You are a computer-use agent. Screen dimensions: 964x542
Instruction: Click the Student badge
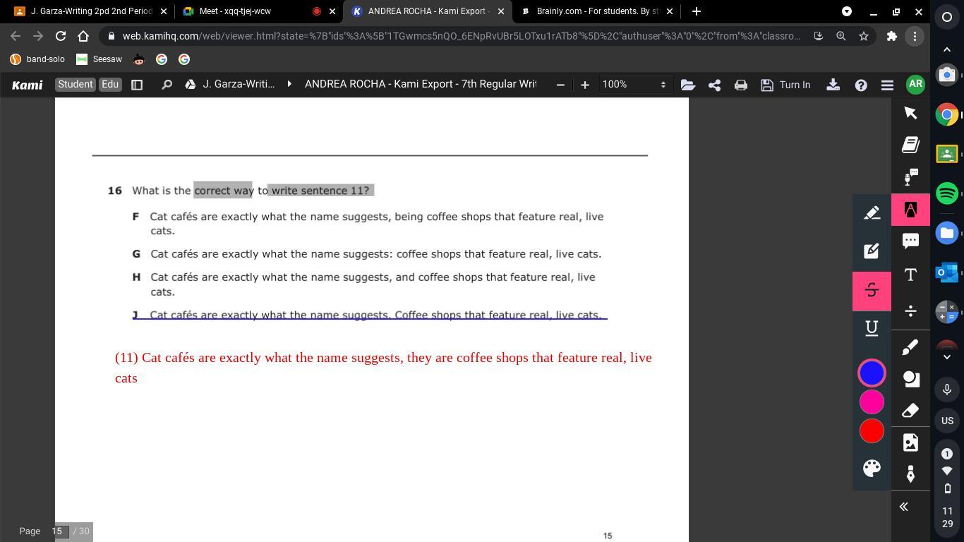[76, 84]
